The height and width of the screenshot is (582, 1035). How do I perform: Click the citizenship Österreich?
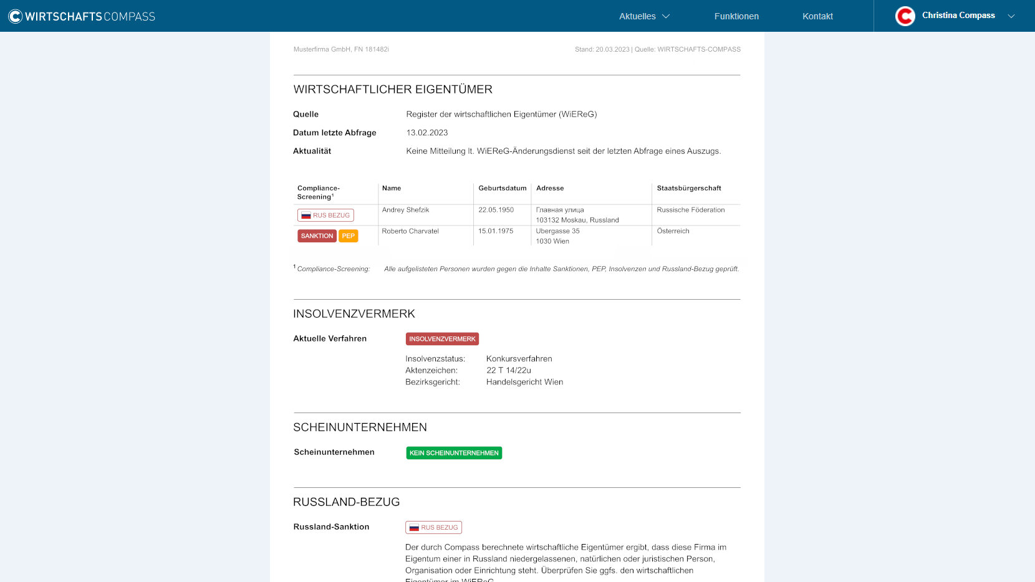673,231
